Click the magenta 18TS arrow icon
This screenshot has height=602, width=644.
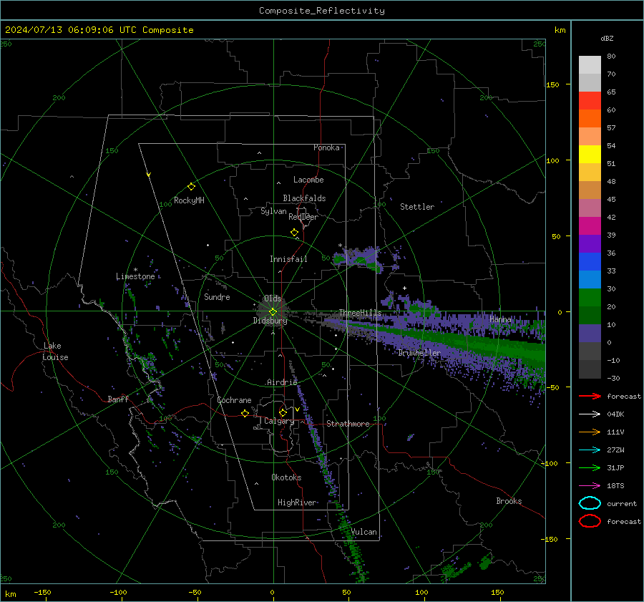pyautogui.click(x=590, y=486)
